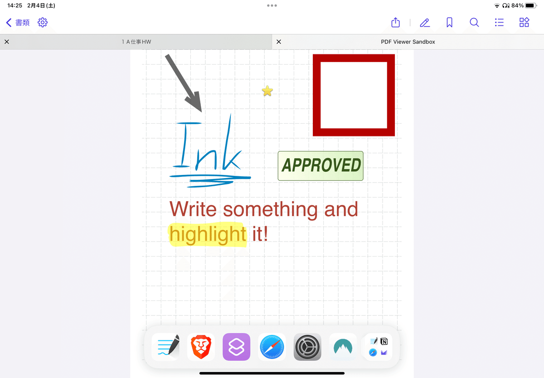This screenshot has height=378, width=544.
Task: Tap the yellow highlight on the word highlight
Action: [x=207, y=234]
